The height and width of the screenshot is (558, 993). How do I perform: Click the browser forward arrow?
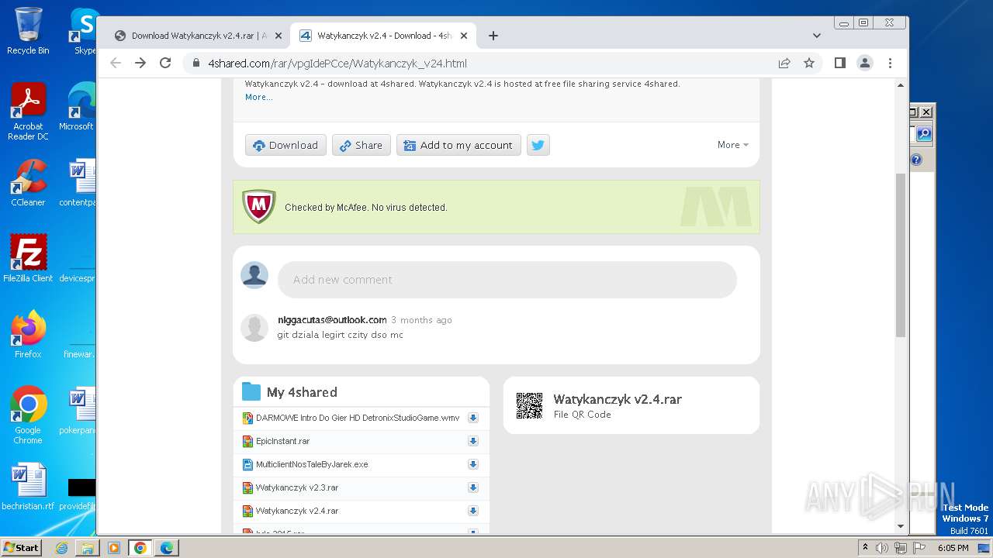(140, 63)
